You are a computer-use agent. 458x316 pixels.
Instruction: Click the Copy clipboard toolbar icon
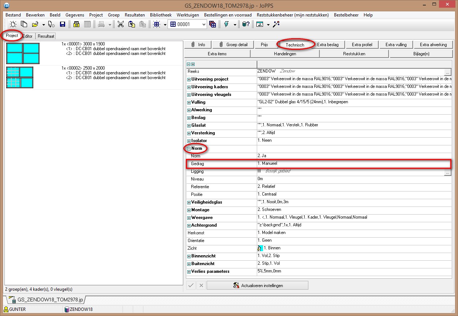point(132,25)
